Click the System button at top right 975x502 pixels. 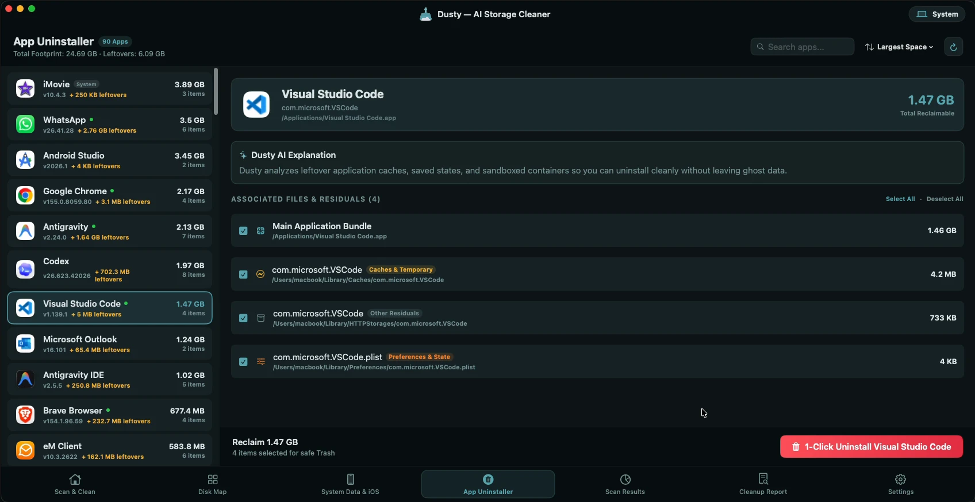(937, 14)
